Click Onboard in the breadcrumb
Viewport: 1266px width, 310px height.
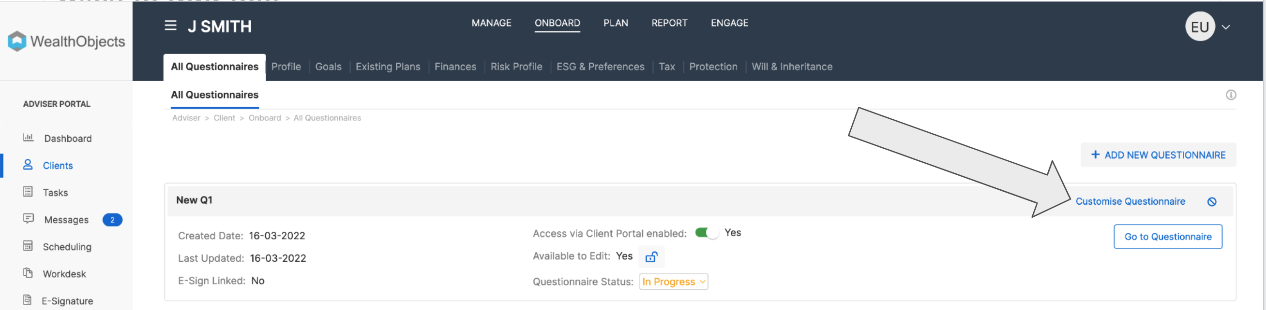pyautogui.click(x=264, y=118)
